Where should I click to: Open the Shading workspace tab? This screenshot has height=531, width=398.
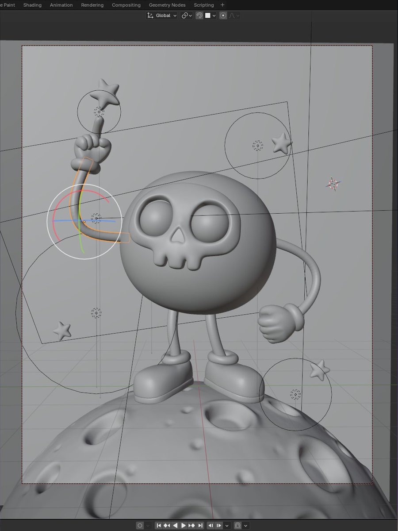32,5
